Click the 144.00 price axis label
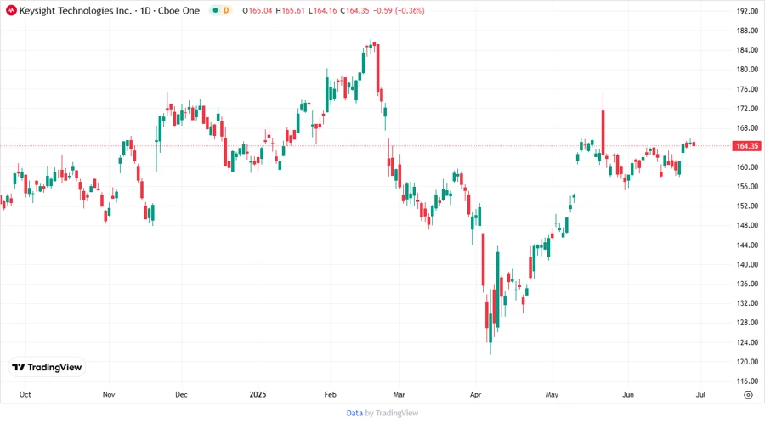The width and height of the screenshot is (765, 423). pyautogui.click(x=747, y=245)
